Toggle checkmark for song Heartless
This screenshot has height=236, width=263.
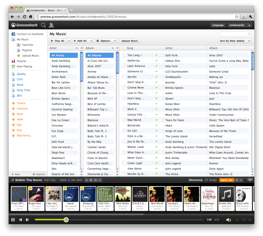(x=156, y=104)
